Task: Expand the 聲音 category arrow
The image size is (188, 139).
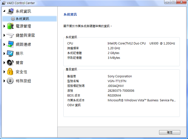Action: click(4, 62)
